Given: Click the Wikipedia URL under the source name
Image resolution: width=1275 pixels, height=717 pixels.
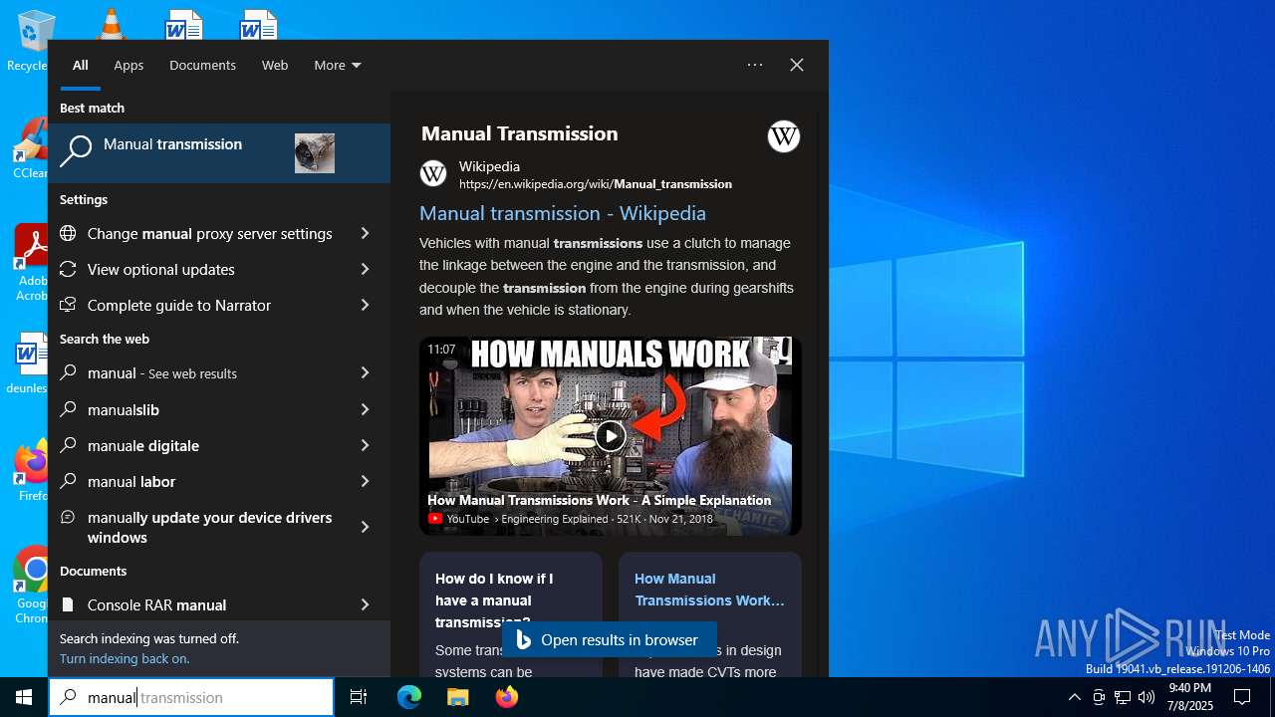Looking at the screenshot, I should pos(596,184).
